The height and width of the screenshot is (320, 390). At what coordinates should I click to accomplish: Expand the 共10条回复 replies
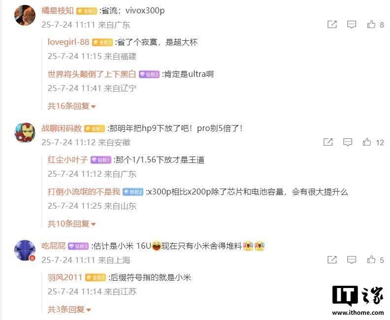point(71,224)
